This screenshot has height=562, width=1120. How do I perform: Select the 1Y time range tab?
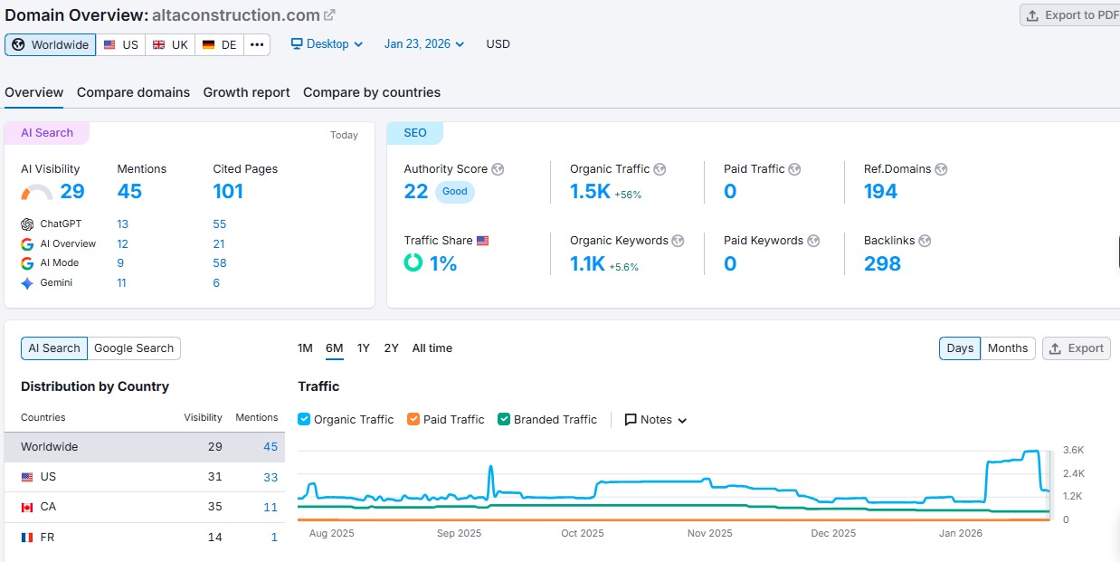coord(363,348)
